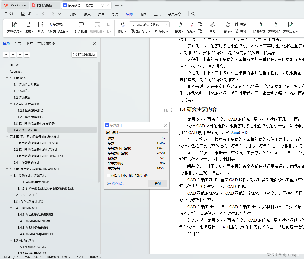Open the 文件 menu
Viewport: 304px width, 259px height.
(10, 14)
